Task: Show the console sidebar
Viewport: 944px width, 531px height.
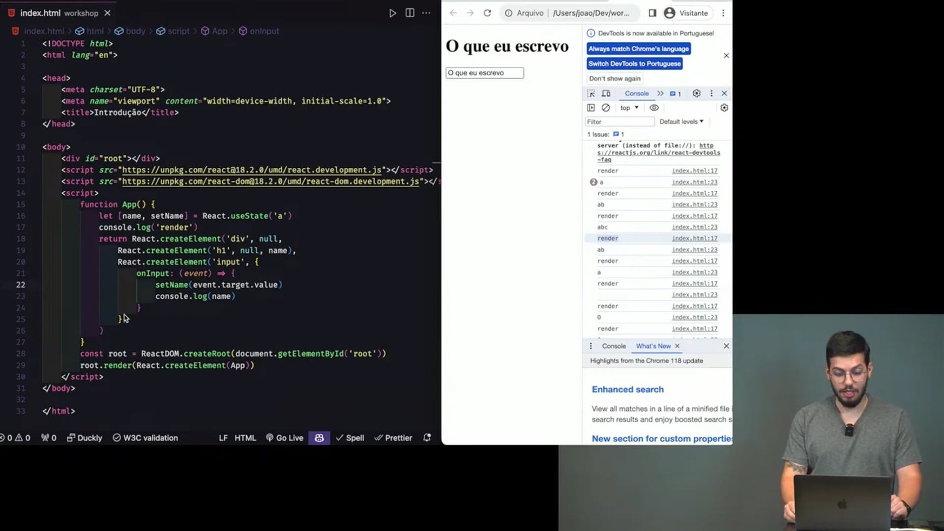Action: click(x=591, y=108)
